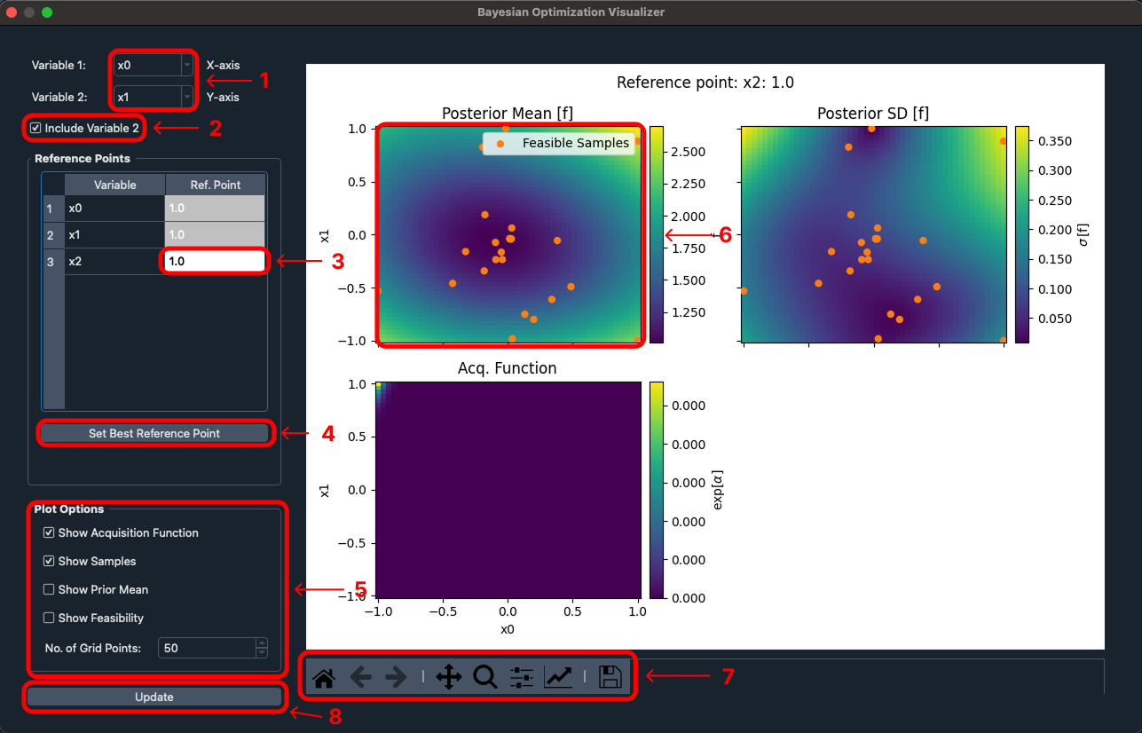Uncheck Show Acquisition Function
The width and height of the screenshot is (1142, 733).
click(x=49, y=533)
